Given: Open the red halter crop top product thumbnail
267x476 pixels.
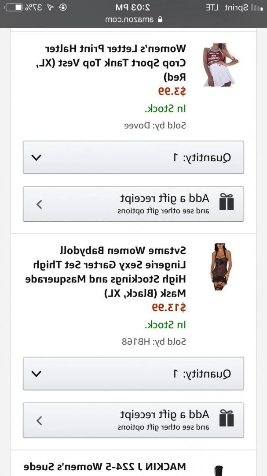Looking at the screenshot, I should [x=220, y=65].
